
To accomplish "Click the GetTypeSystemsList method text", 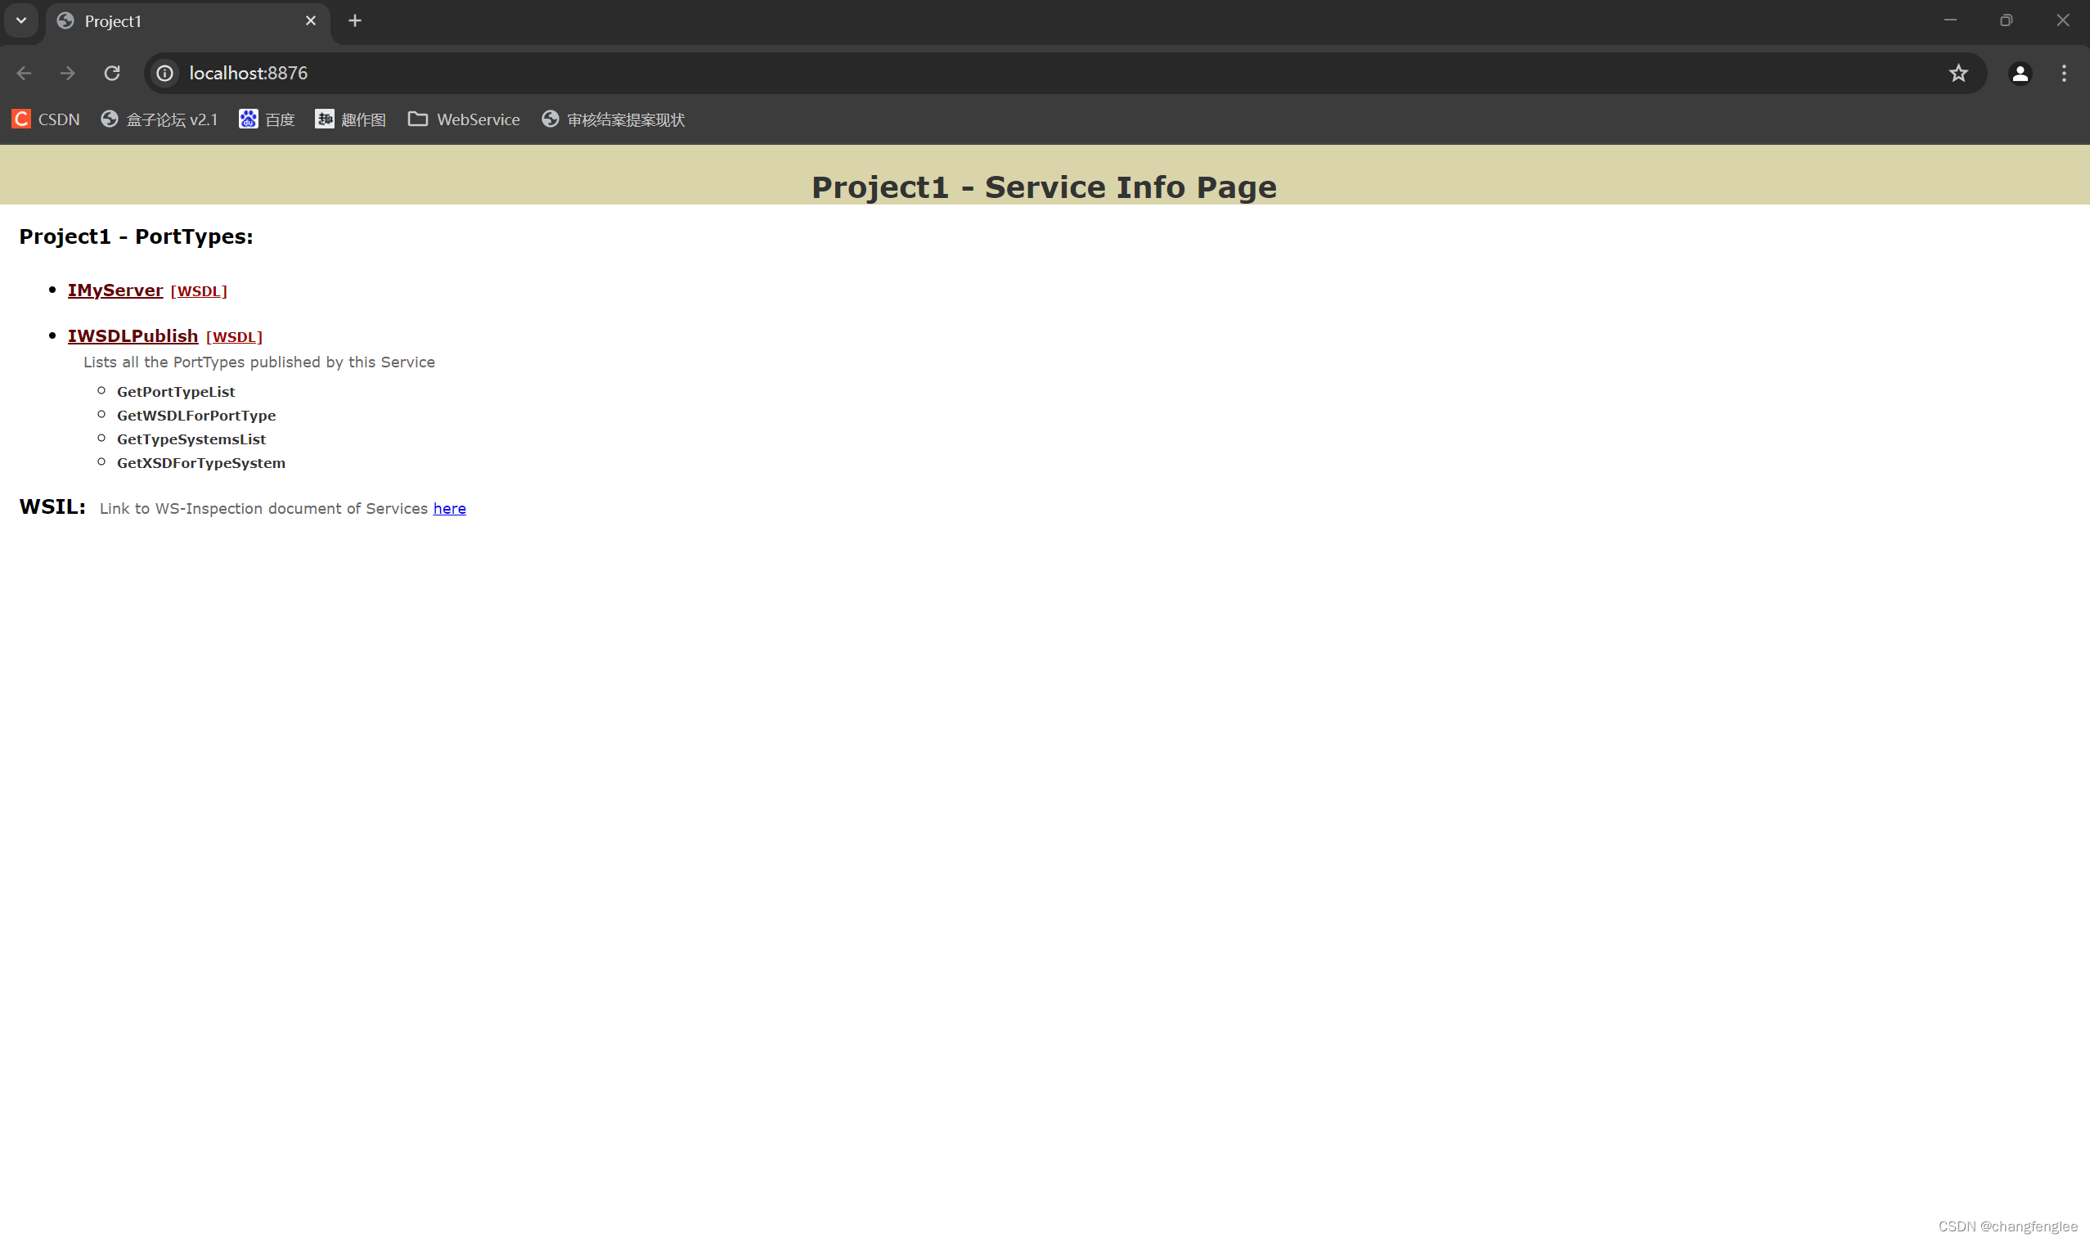I will coord(191,439).
